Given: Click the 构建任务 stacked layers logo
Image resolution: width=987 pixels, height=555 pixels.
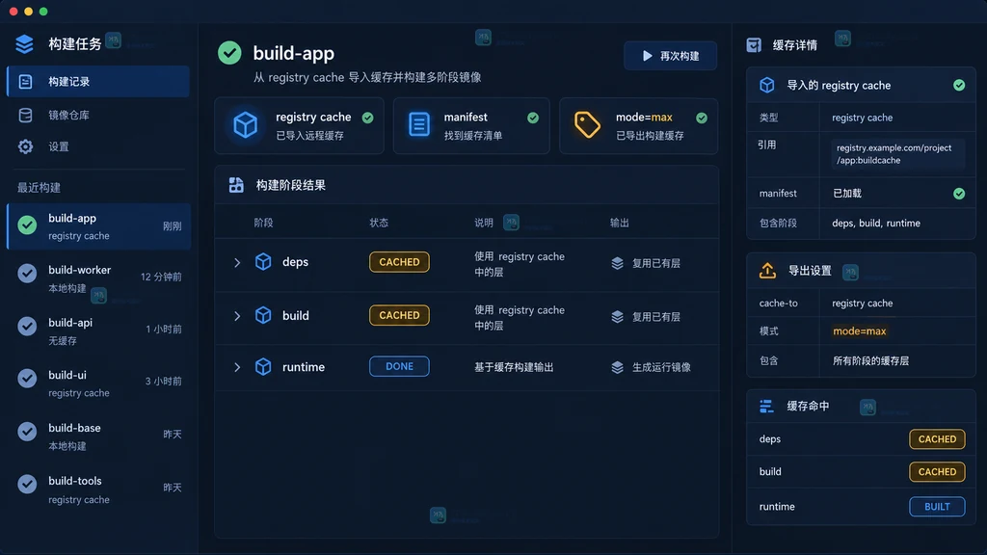Looking at the screenshot, I should coord(24,43).
